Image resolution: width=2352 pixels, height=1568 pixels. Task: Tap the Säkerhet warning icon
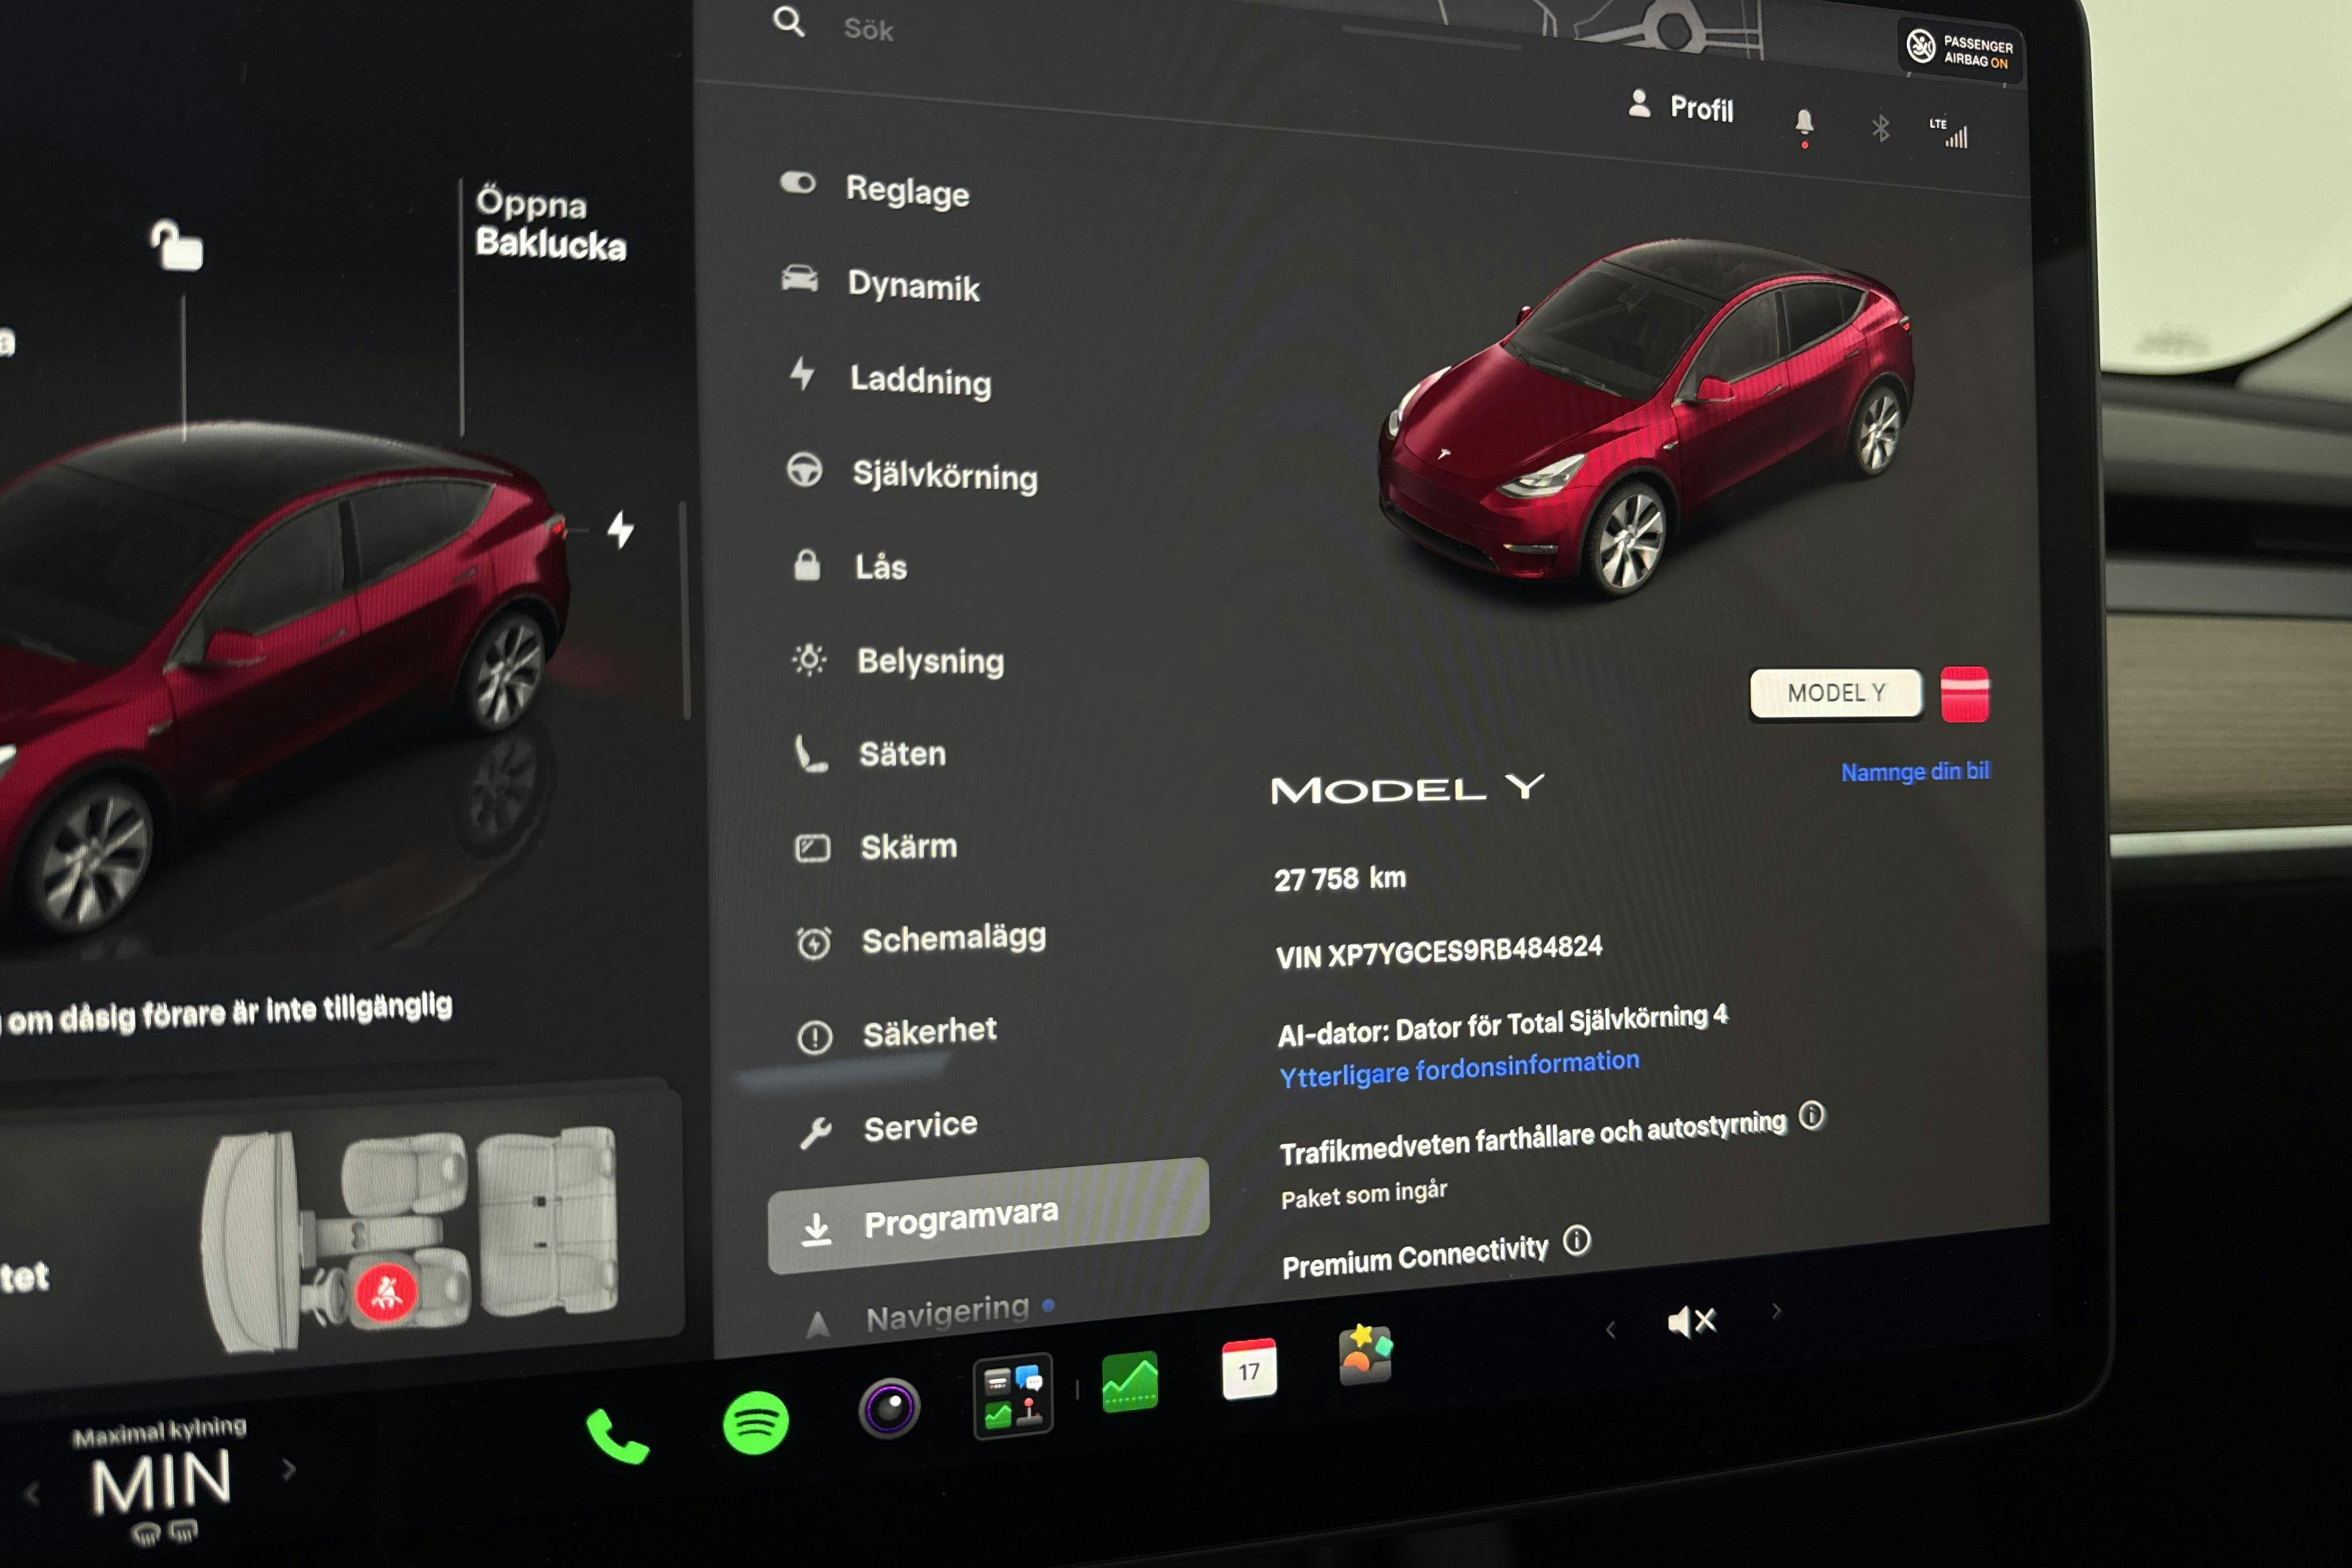click(815, 1037)
